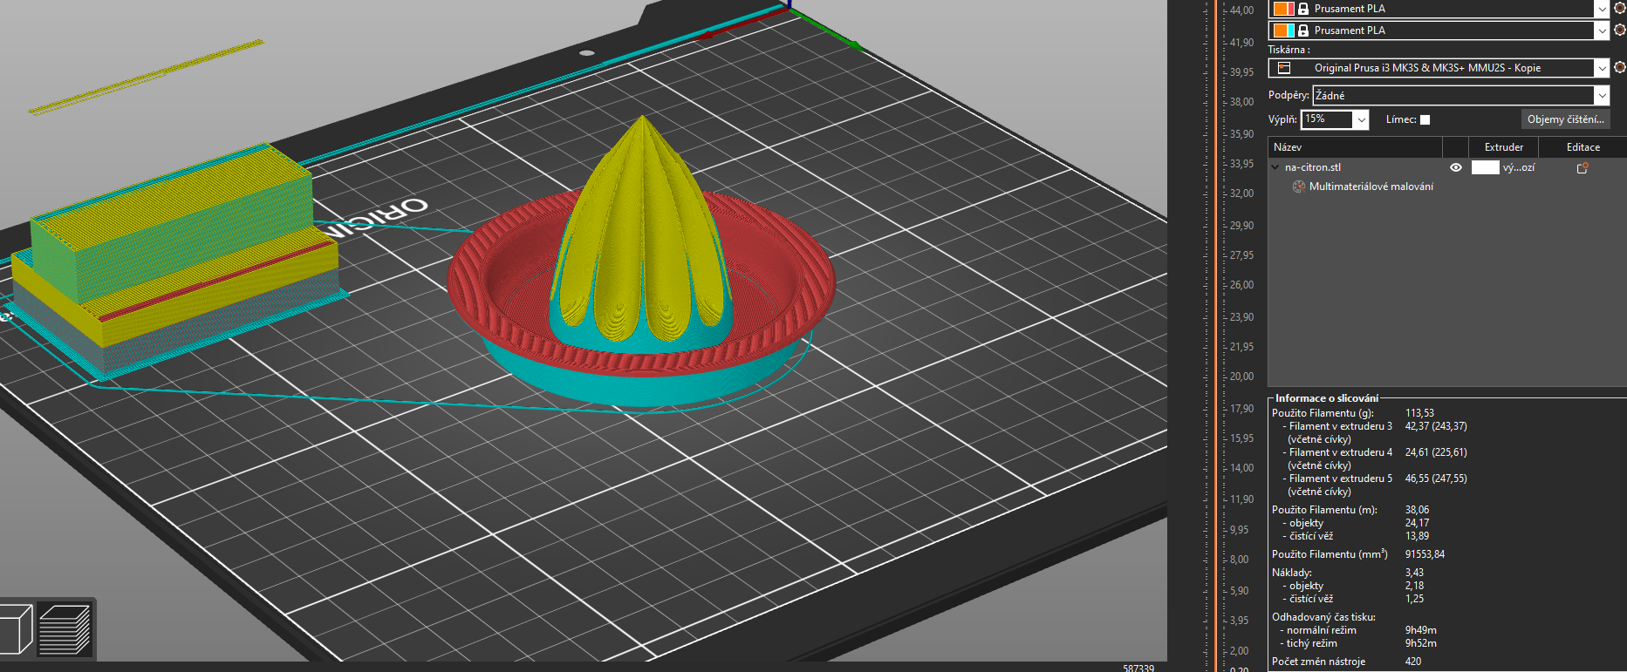Switch to the 3D editor cube view
Image resolution: width=1627 pixels, height=672 pixels.
(17, 629)
